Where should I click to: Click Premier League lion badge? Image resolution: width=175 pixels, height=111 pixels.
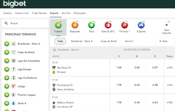pos(13,95)
